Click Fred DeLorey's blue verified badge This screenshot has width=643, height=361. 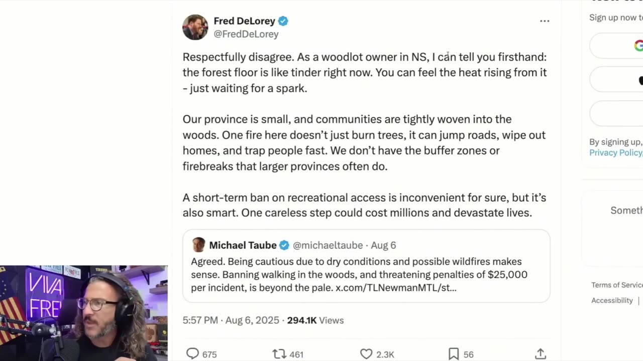coord(283,21)
